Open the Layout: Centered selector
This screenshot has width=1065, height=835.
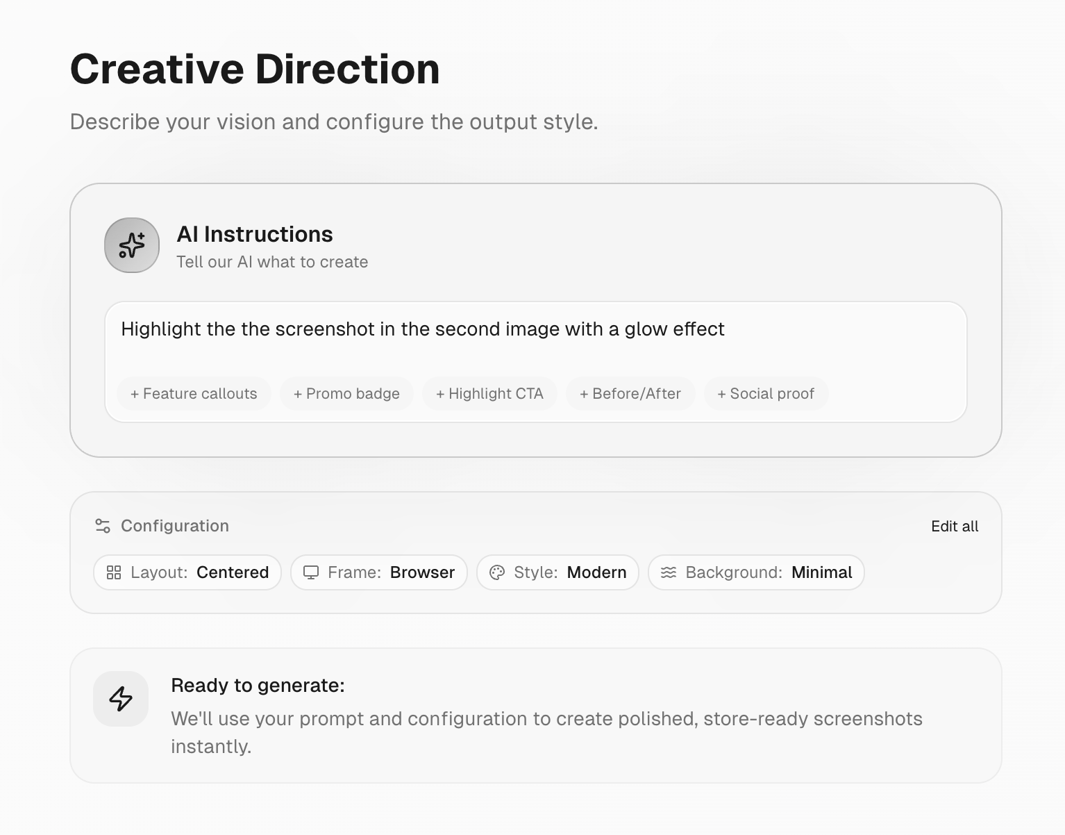point(186,572)
